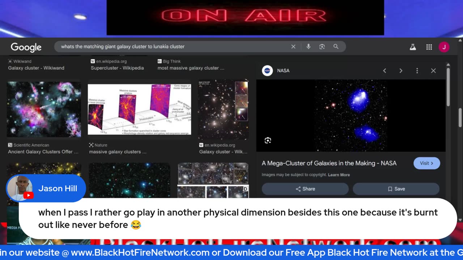Open the Mega-Cluster of Galaxies title link

[x=329, y=163]
